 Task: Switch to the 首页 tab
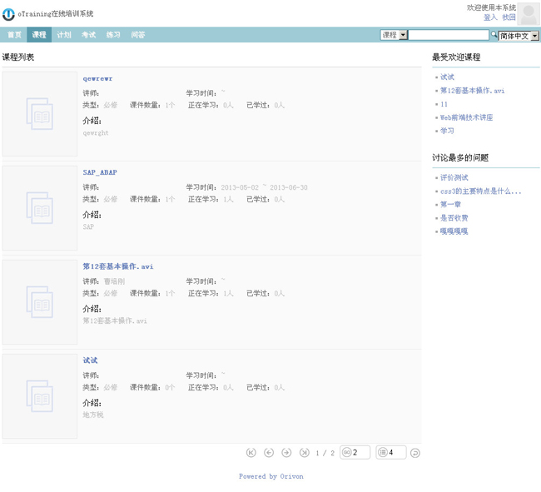pos(14,35)
